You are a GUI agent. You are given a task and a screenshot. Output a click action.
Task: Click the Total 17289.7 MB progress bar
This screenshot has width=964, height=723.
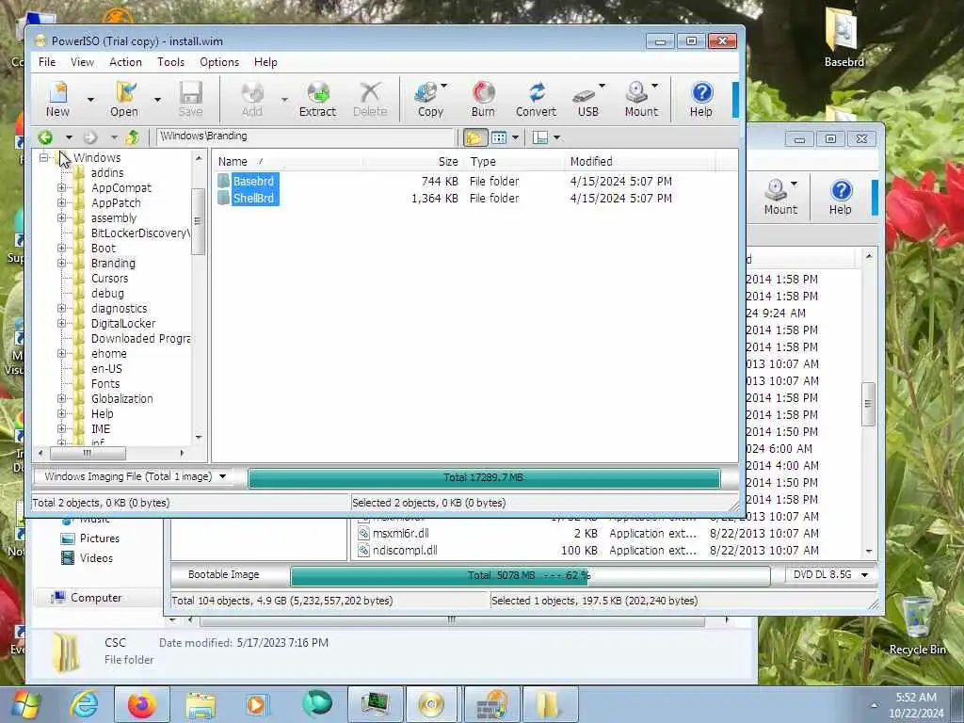click(x=484, y=477)
